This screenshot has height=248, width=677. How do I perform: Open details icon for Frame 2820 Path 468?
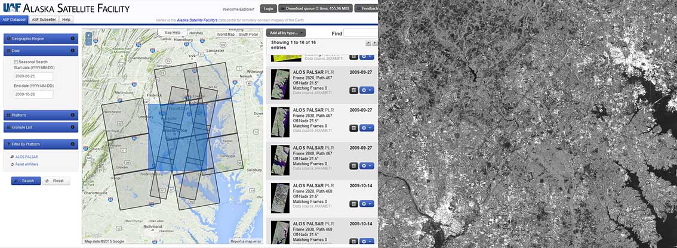coord(353,203)
